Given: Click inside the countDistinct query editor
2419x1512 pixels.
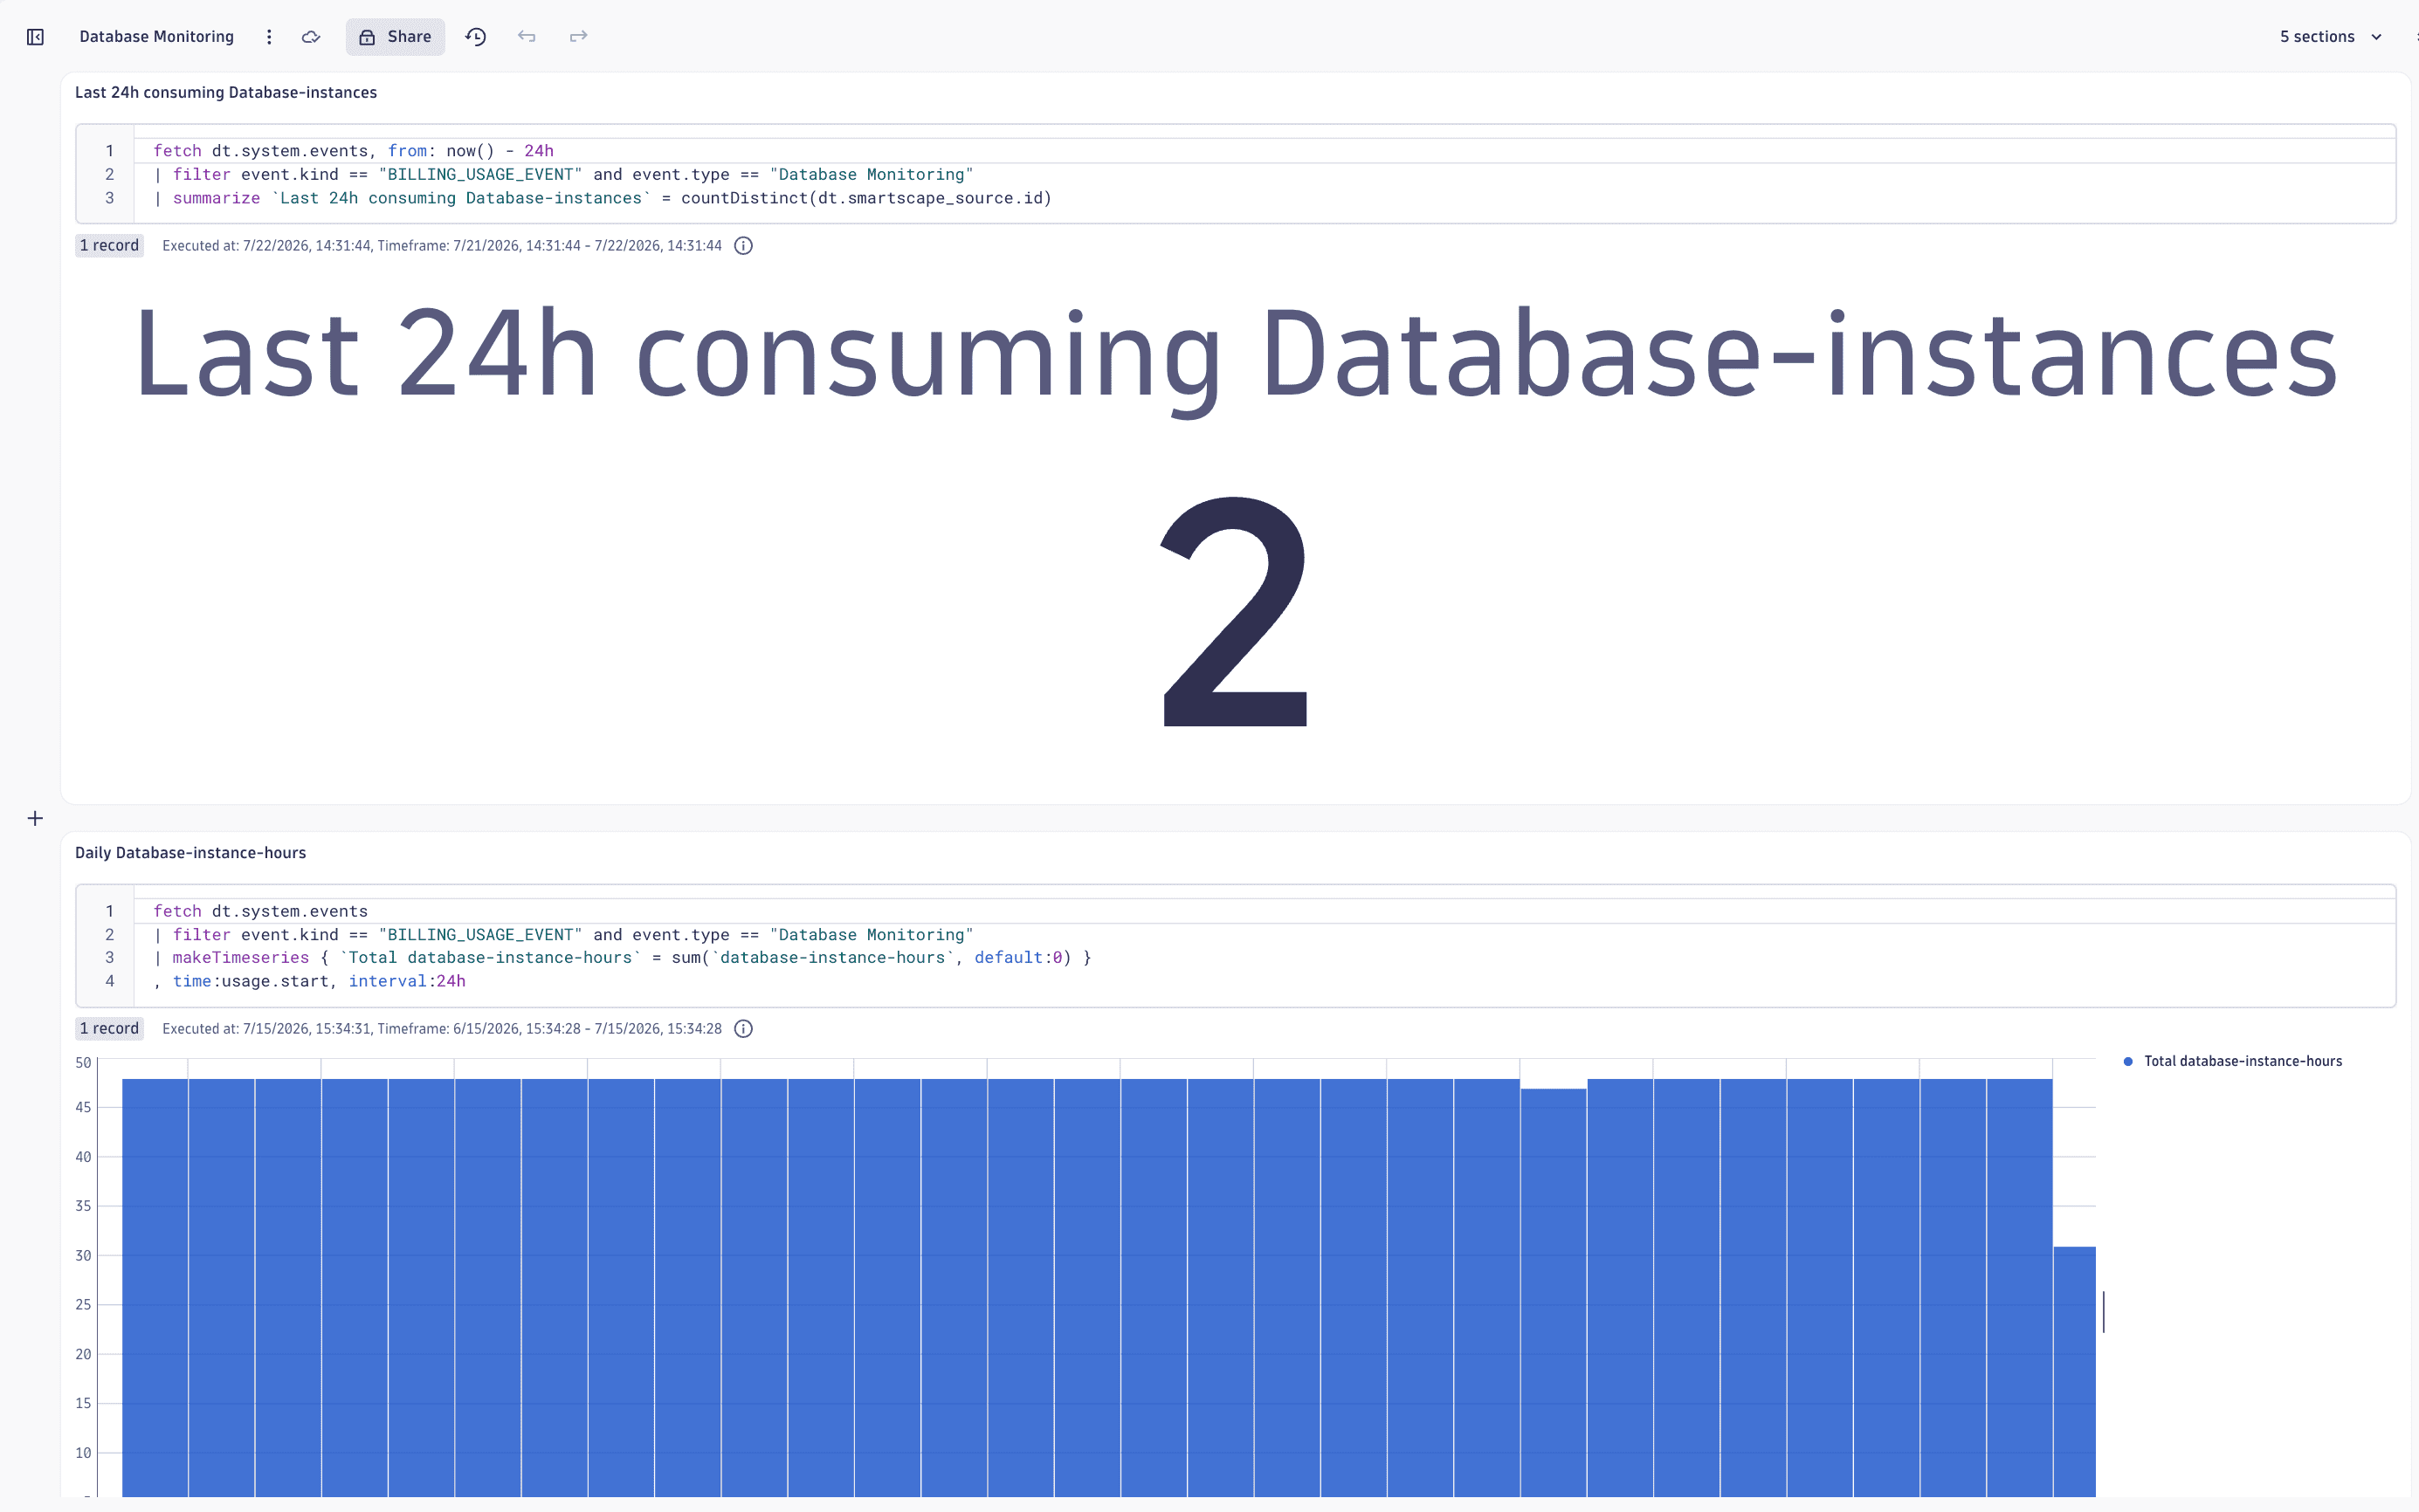Looking at the screenshot, I should click(x=1236, y=174).
